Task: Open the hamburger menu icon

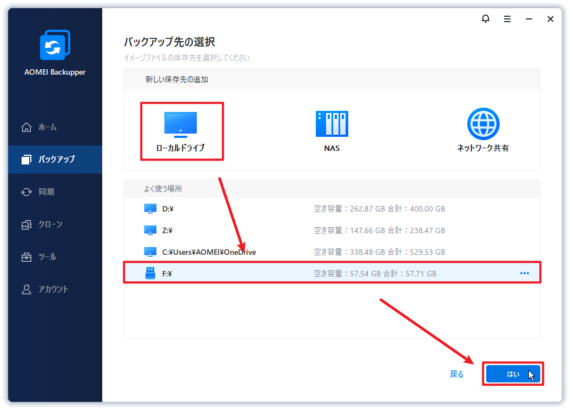Action: [507, 19]
